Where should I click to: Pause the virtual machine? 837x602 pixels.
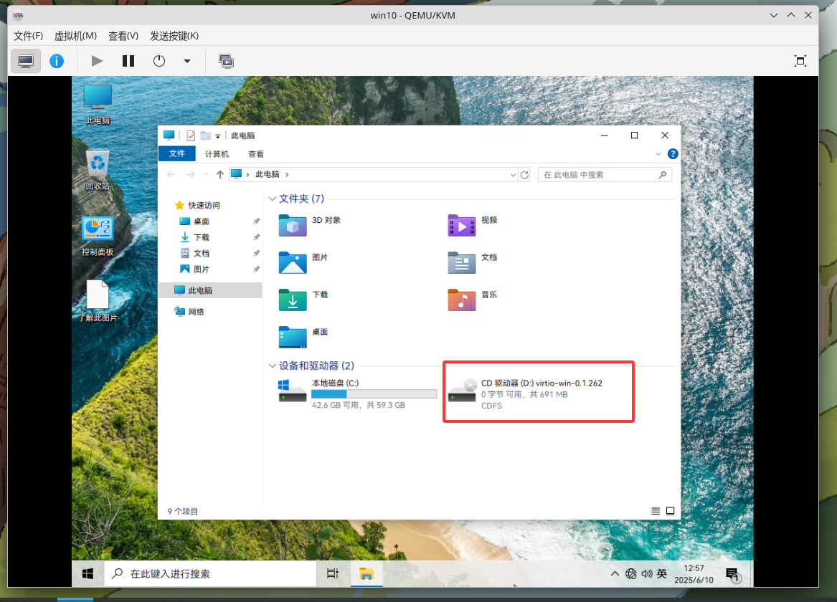(x=128, y=61)
